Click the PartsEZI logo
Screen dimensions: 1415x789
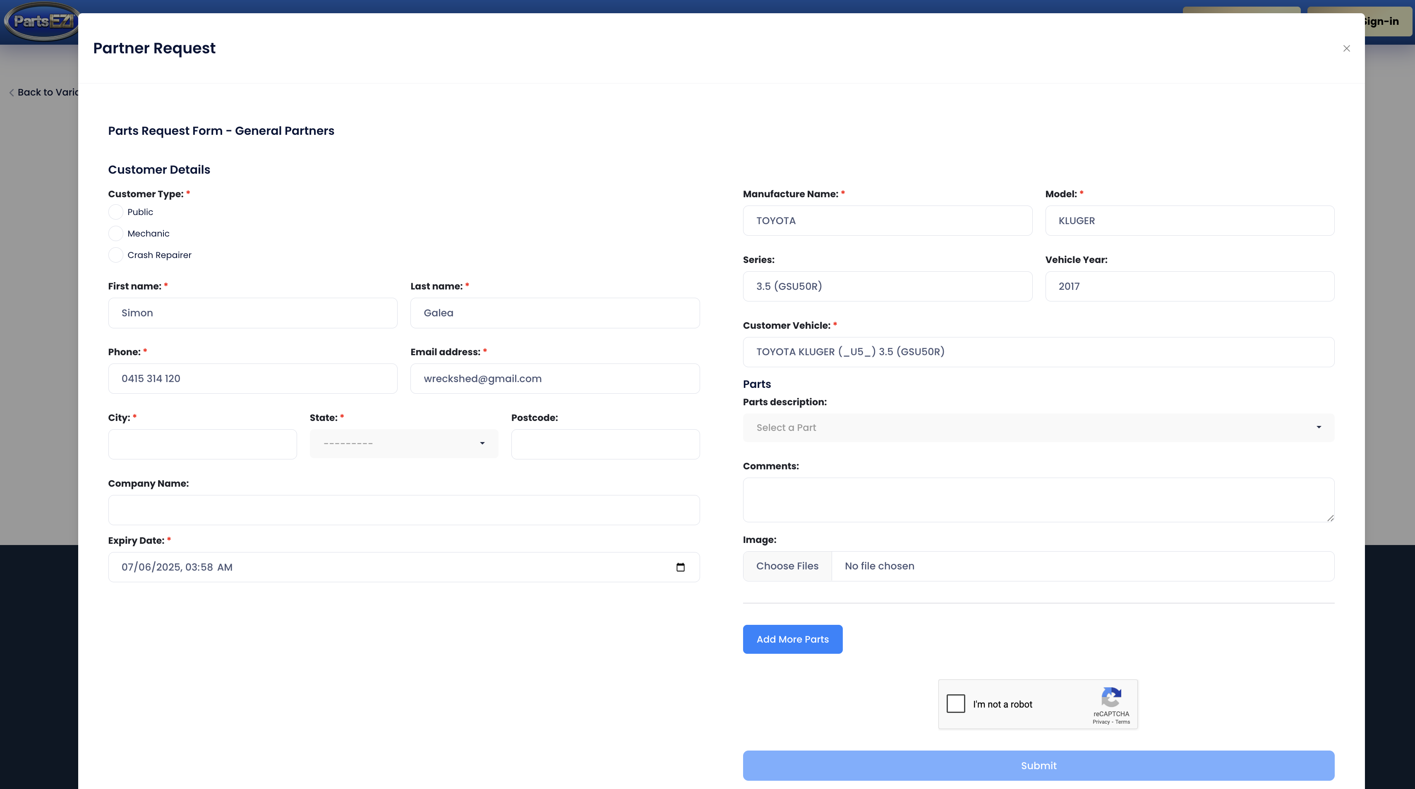(x=42, y=22)
